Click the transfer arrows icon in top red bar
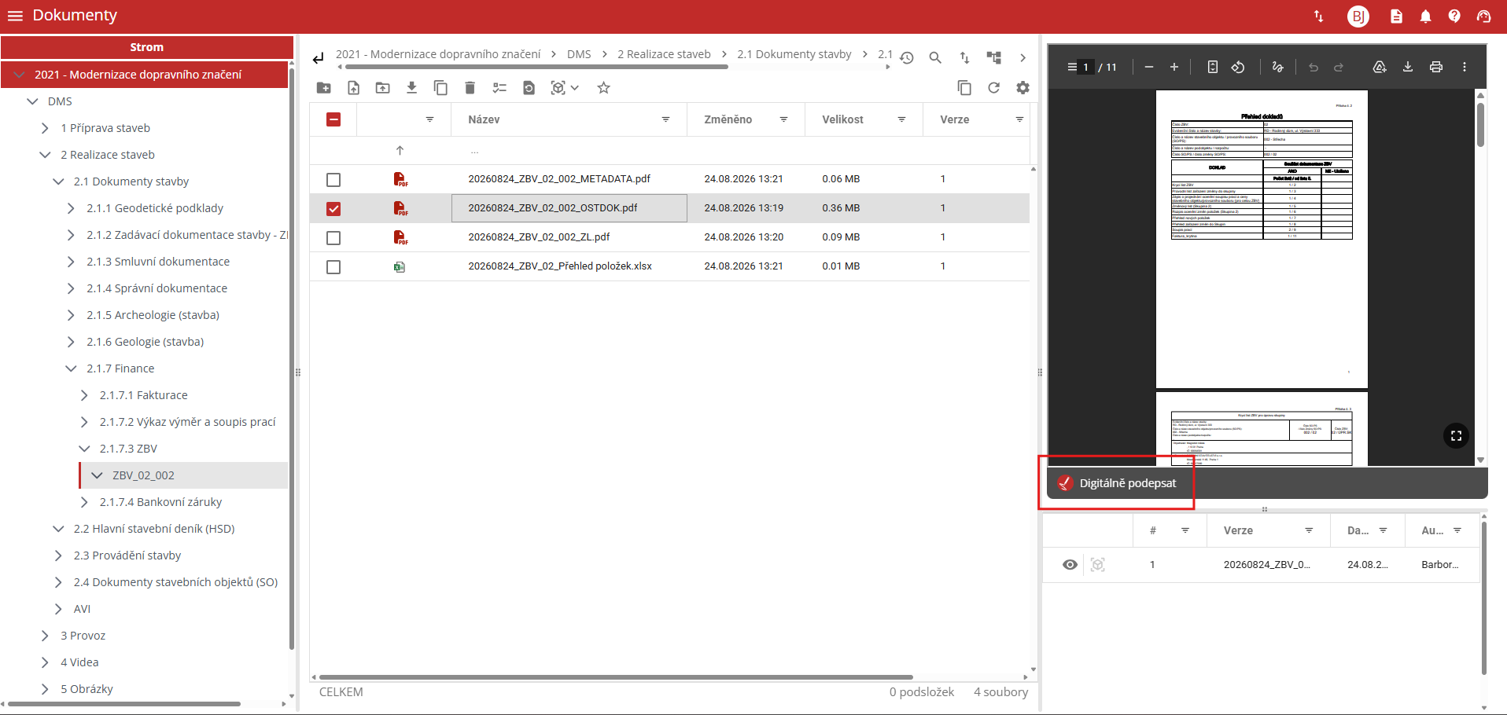The image size is (1507, 715). [x=1319, y=16]
